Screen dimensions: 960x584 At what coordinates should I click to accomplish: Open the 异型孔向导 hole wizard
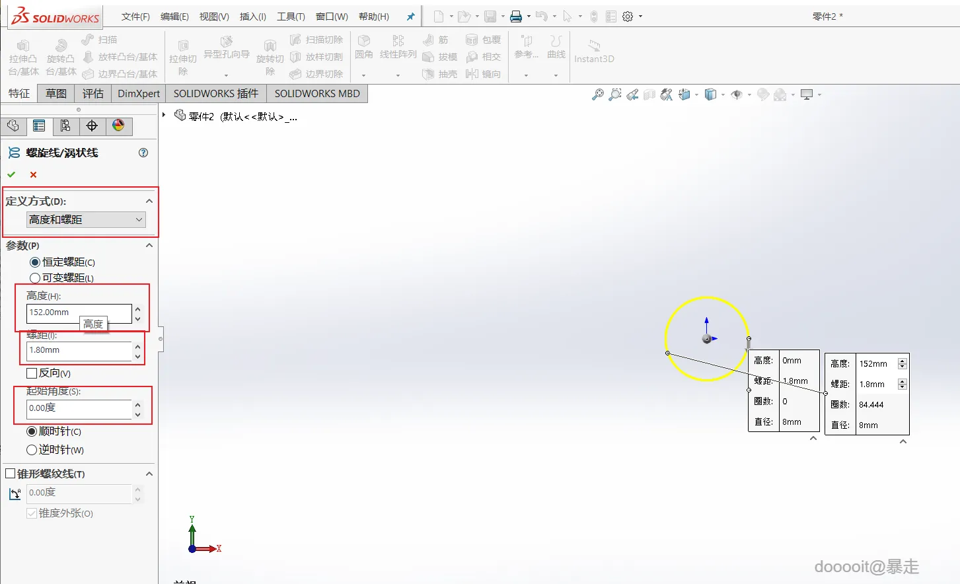click(x=227, y=48)
